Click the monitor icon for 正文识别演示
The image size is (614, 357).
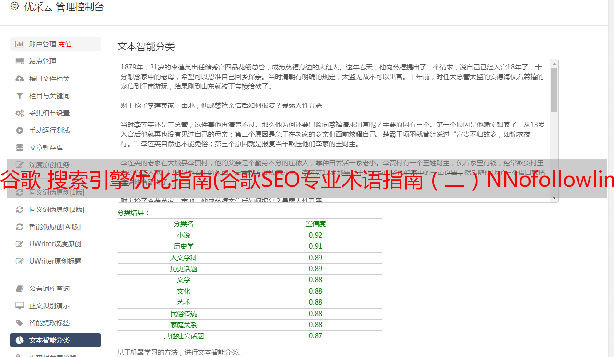20,306
